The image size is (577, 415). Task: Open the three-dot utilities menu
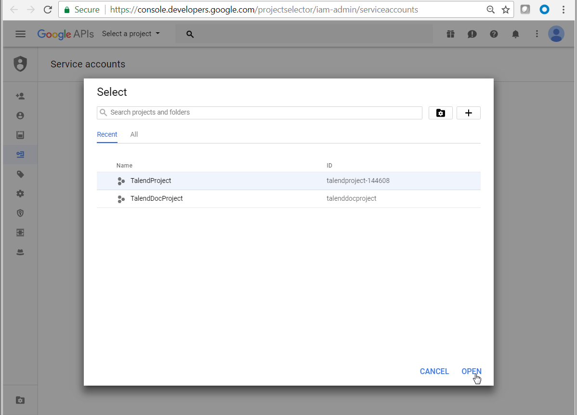point(537,34)
